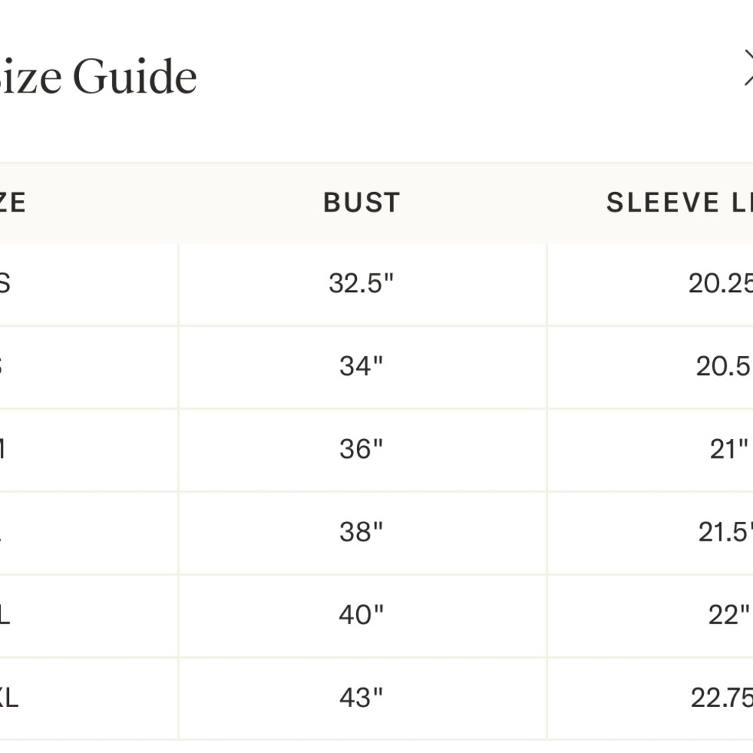
Task: Select the size label beside 40" bust
Action: 5,615
